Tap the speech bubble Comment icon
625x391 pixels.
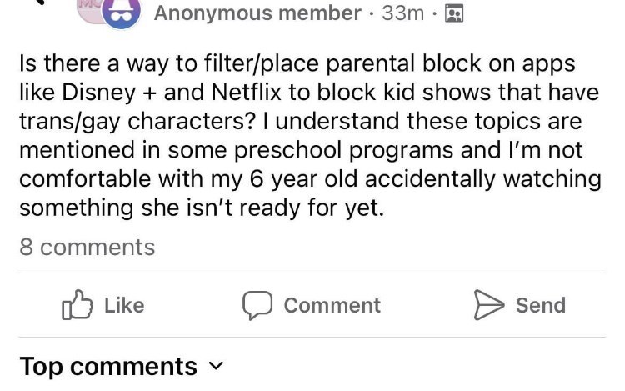(257, 305)
